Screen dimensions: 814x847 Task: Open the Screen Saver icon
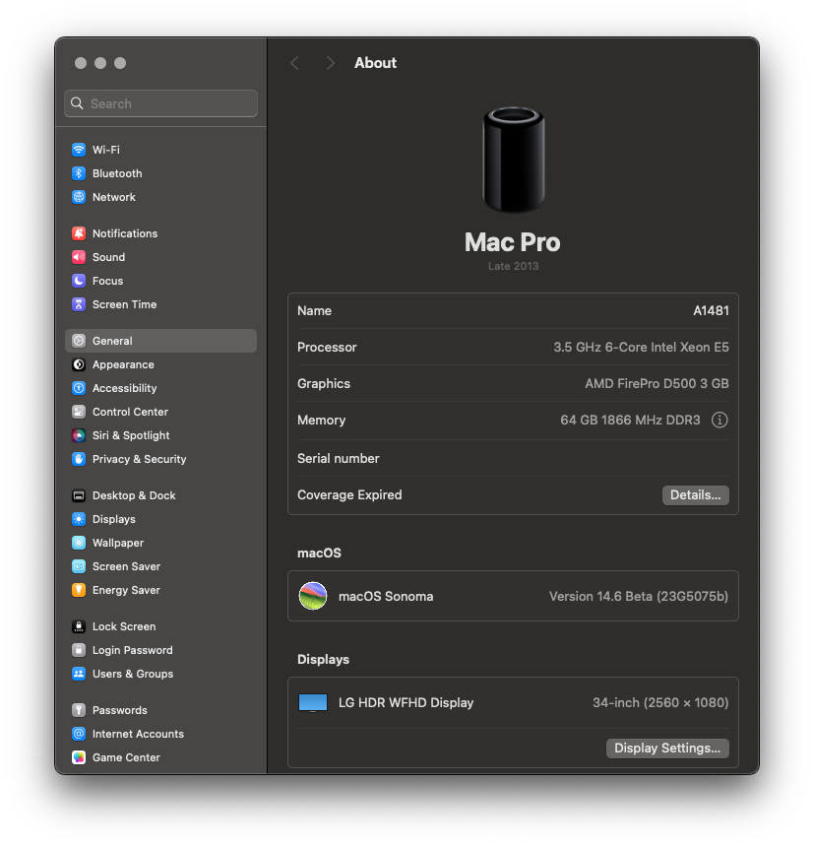point(79,566)
